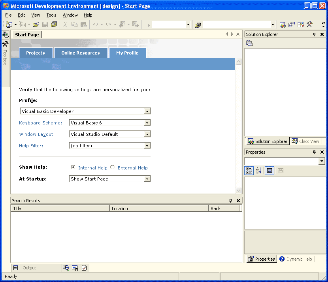The height and width of the screenshot is (282, 328).
Task: Toggle auto-hide pin on Solution Explorer
Action: tap(314, 34)
